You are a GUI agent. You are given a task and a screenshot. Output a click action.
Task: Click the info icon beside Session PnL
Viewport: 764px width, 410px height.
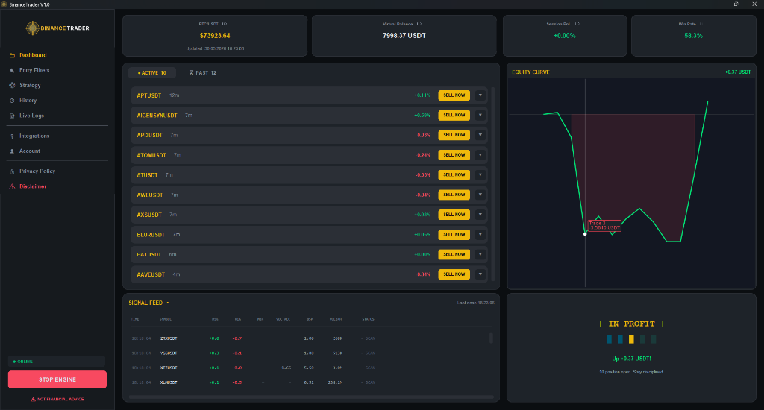pos(577,23)
